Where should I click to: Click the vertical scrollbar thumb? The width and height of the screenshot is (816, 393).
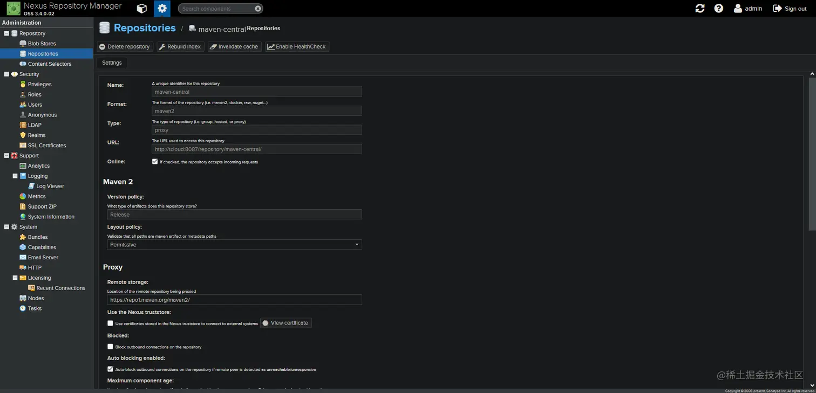[x=812, y=154]
